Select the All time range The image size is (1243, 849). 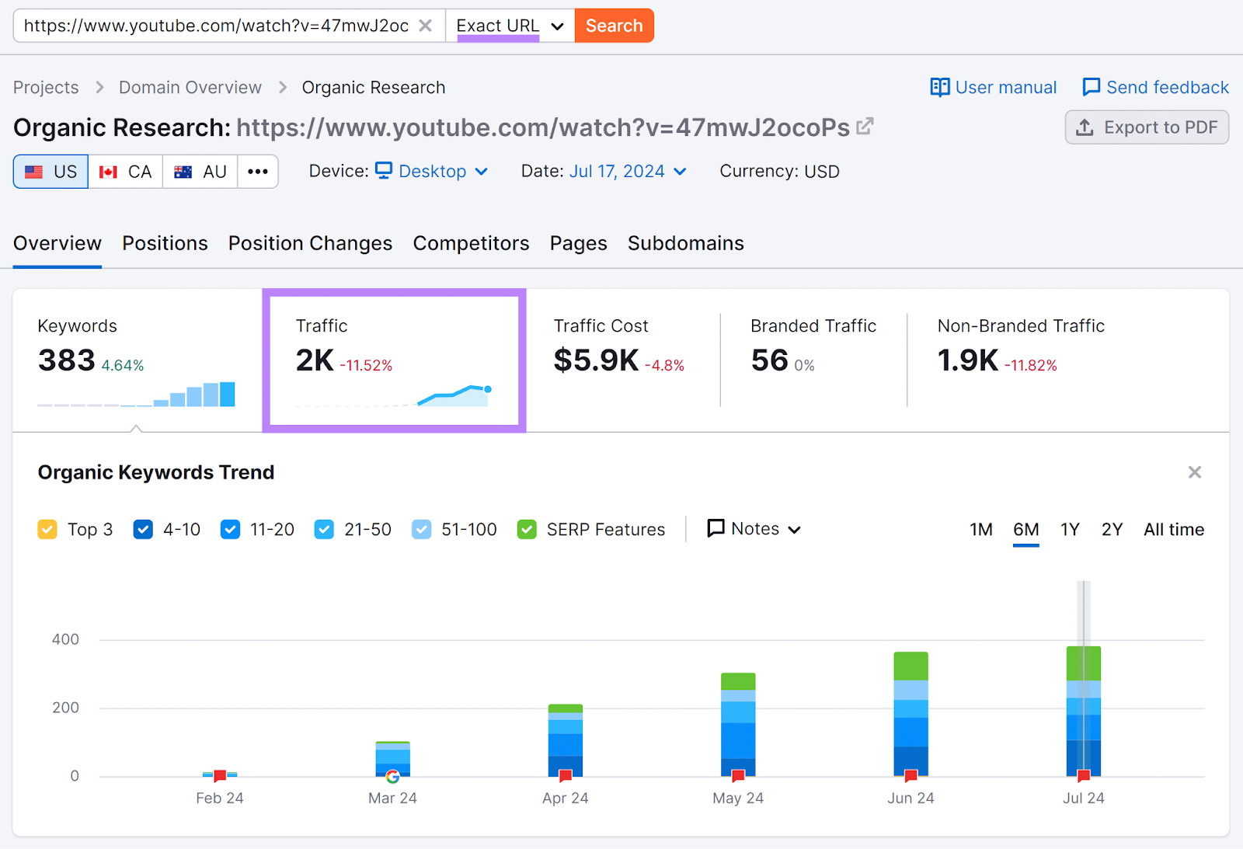point(1174,530)
